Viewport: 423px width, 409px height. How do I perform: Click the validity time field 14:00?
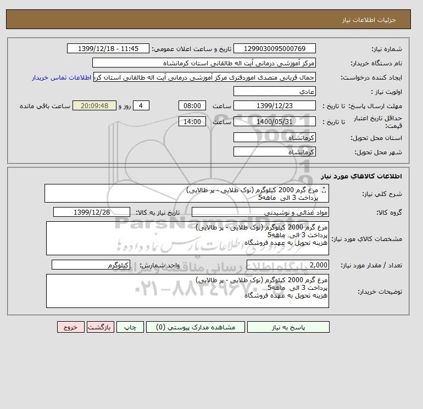(192, 121)
